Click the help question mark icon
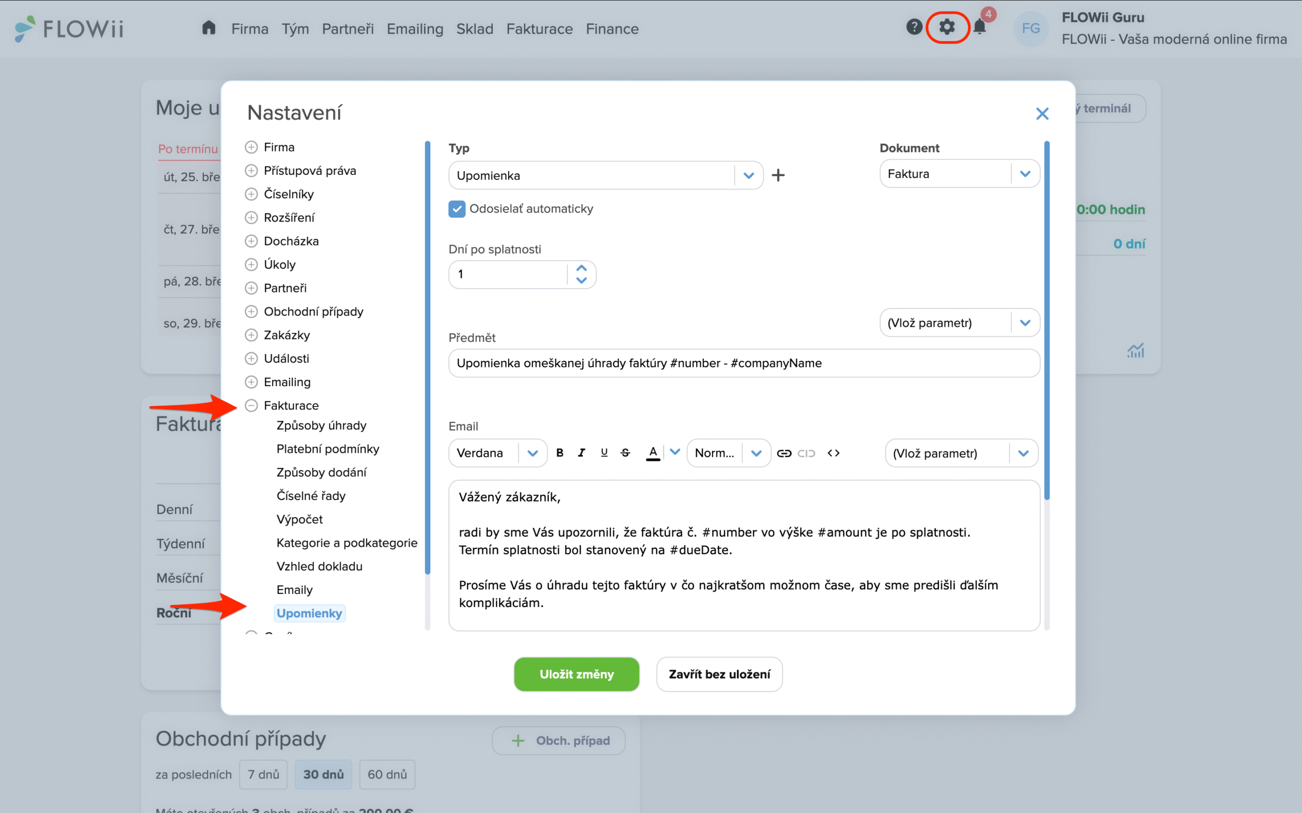Screen dimensions: 1302x813 (914, 27)
